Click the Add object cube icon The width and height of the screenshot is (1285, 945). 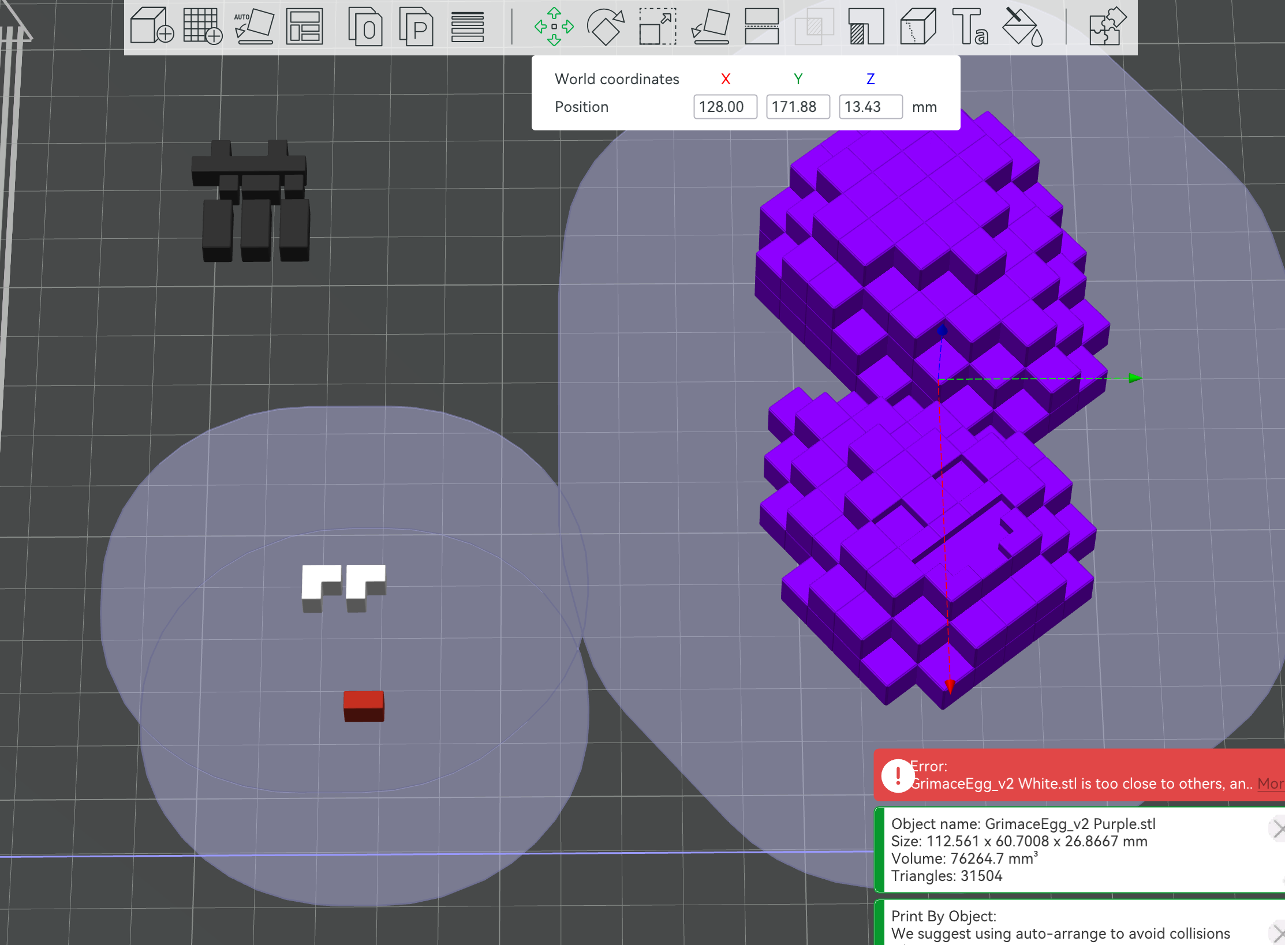click(152, 26)
